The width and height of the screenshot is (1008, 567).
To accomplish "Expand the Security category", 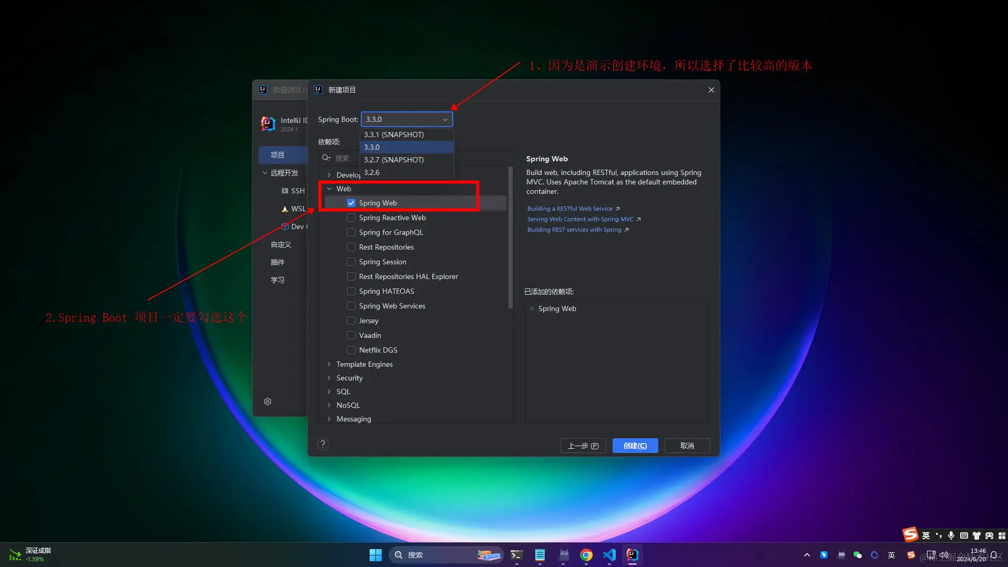I will pos(329,378).
